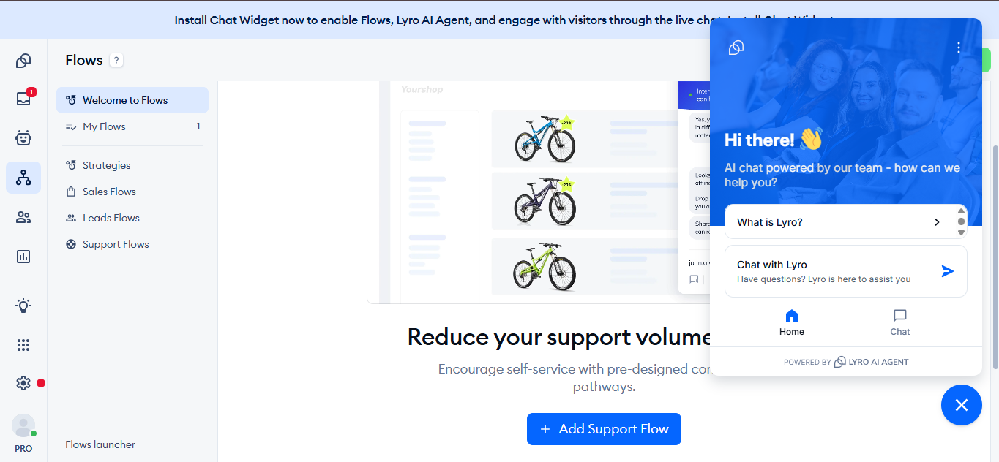Image resolution: width=999 pixels, height=462 pixels.
Task: Click the Flows help question mark icon
Action: tap(116, 61)
